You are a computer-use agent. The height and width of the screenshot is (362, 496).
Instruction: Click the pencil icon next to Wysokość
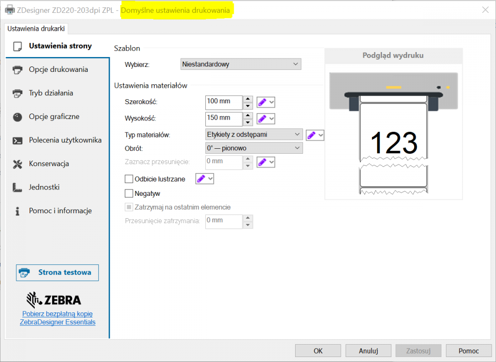tap(262, 119)
